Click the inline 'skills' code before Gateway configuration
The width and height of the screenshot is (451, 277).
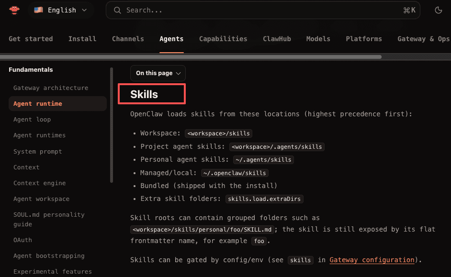pyautogui.click(x=300, y=260)
